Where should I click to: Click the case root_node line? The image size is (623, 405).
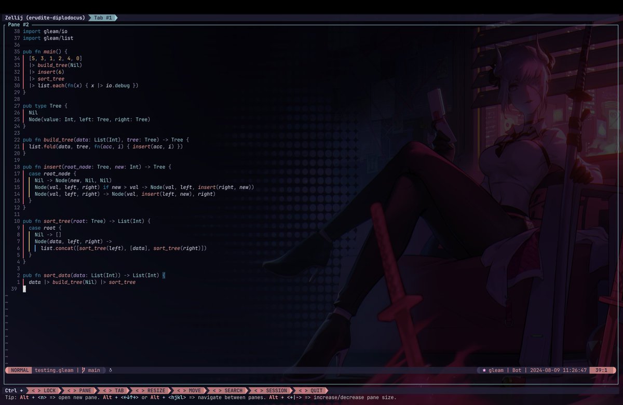coord(53,173)
